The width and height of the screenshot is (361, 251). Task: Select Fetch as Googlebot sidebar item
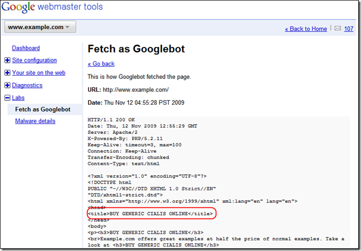tap(45, 109)
